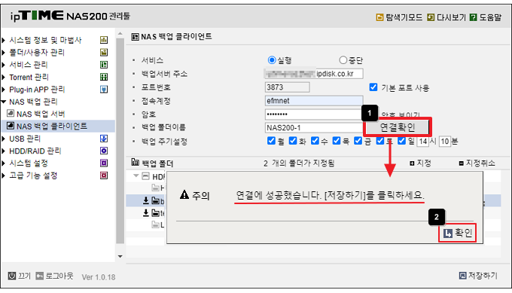This screenshot has height=293, width=512.
Task: Click the 지정취소 cancel assignment link
Action: point(480,163)
